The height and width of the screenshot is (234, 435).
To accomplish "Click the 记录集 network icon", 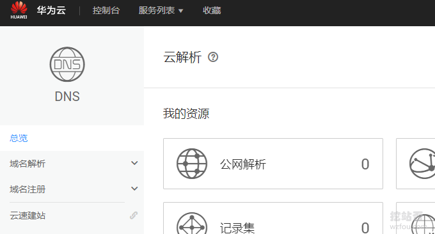I will 192,224.
